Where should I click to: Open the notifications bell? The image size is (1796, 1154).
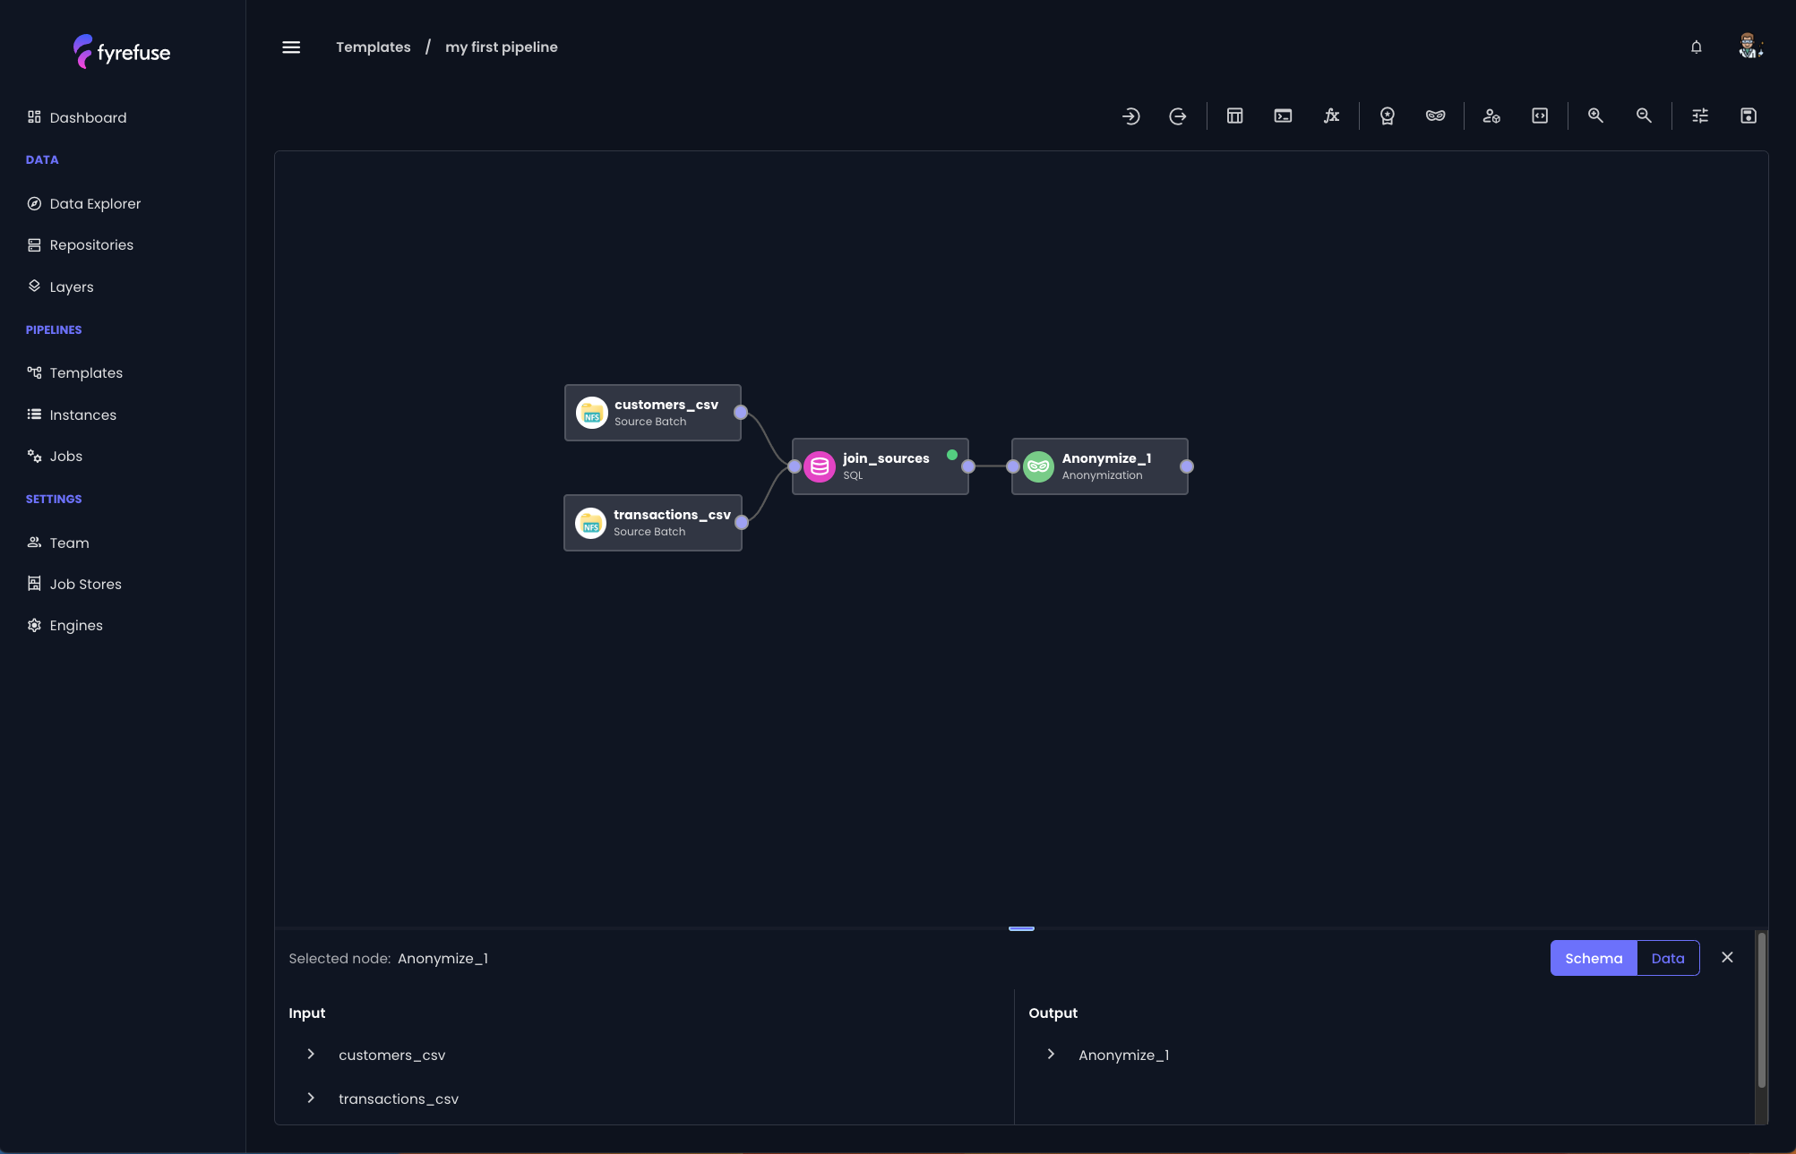click(1696, 47)
